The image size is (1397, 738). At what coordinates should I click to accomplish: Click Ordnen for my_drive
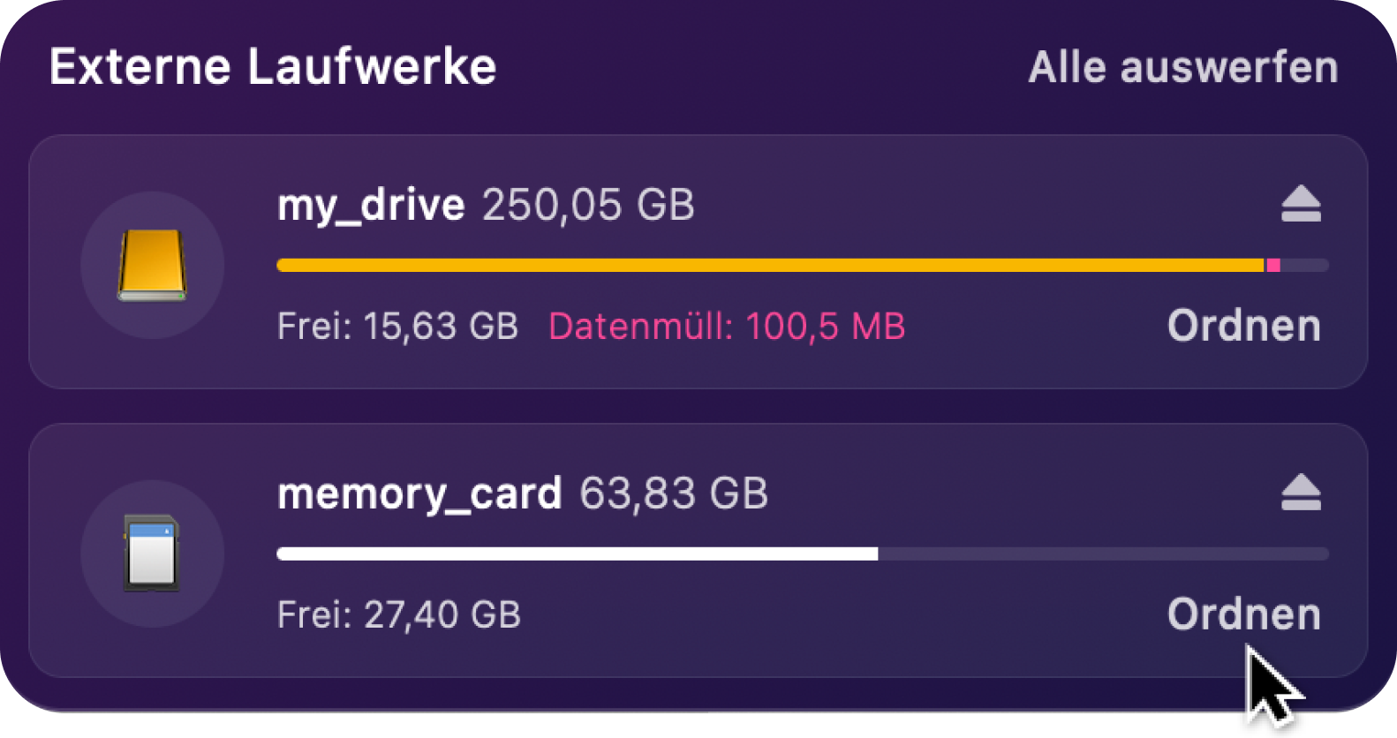coord(1244,326)
